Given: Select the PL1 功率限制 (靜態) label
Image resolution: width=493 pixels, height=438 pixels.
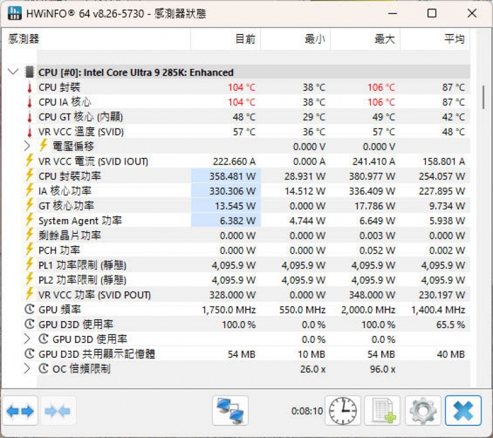Looking at the screenshot, I should [x=82, y=265].
